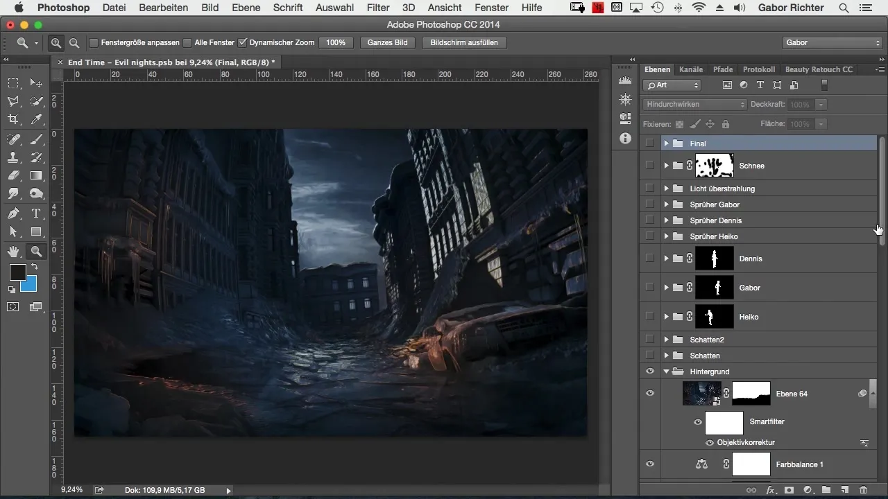This screenshot has height=499, width=888.
Task: Enable Fenstergröße anpassen checkbox
Action: pyautogui.click(x=94, y=42)
